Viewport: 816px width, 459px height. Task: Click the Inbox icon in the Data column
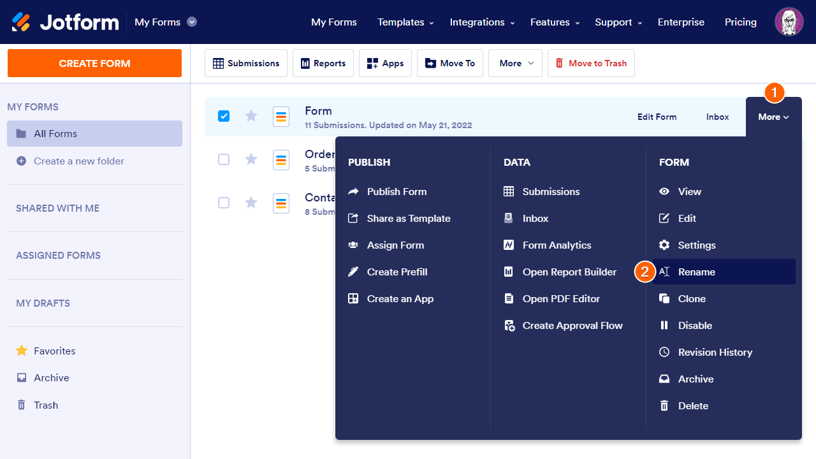click(509, 218)
